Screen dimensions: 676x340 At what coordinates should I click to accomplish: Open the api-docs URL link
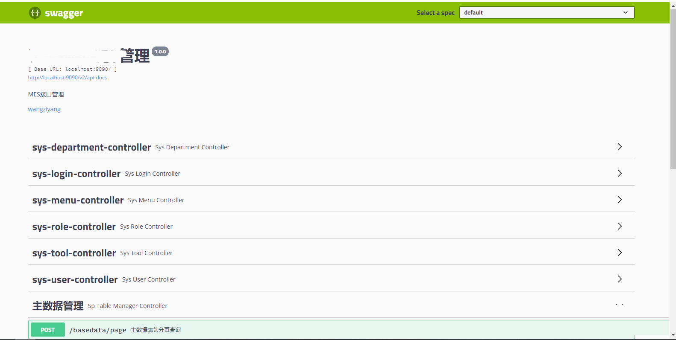(x=68, y=78)
